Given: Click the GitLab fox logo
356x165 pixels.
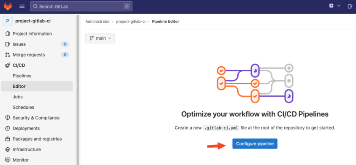Looking at the screenshot, I should [8, 6].
